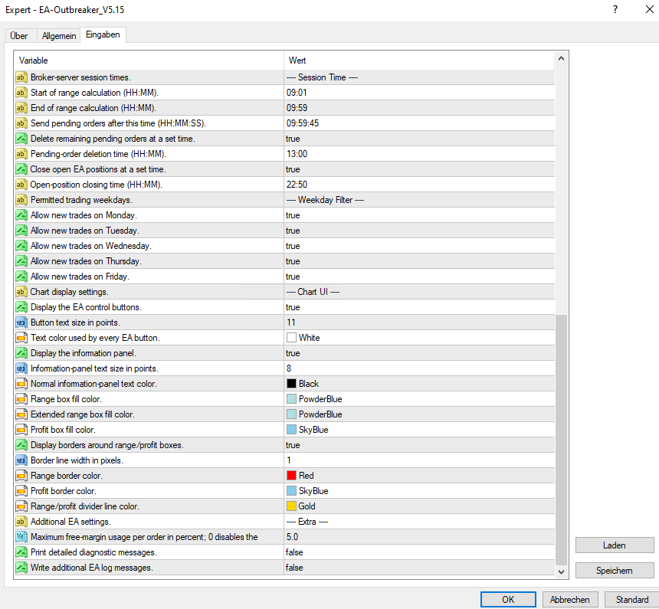This screenshot has width=659, height=609.
Task: Click the color icon beside Range border color
Action: [21, 476]
